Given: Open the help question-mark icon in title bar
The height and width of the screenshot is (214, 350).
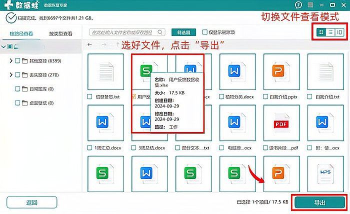Looking at the screenshot, I should [298, 4].
